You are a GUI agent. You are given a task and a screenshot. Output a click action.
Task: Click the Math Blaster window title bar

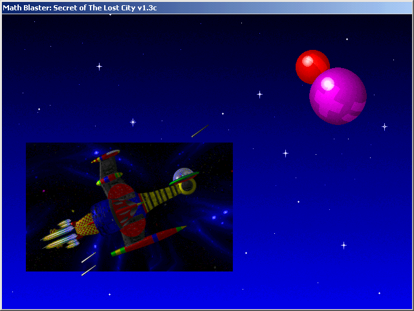click(207, 8)
